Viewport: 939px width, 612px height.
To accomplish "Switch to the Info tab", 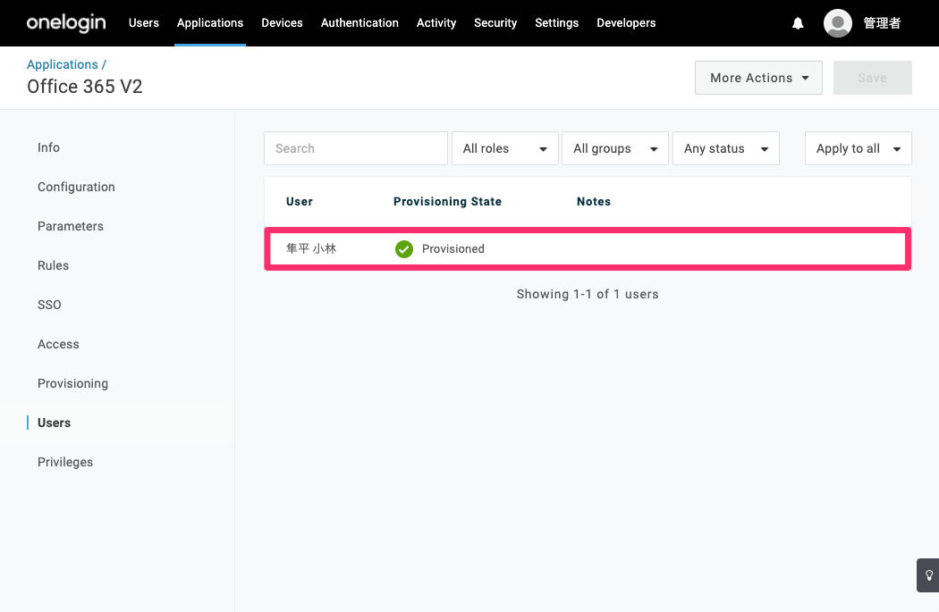I will 48,147.
